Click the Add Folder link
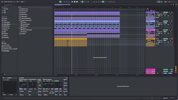178x100 pixels. pyautogui.click(x=7, y=51)
